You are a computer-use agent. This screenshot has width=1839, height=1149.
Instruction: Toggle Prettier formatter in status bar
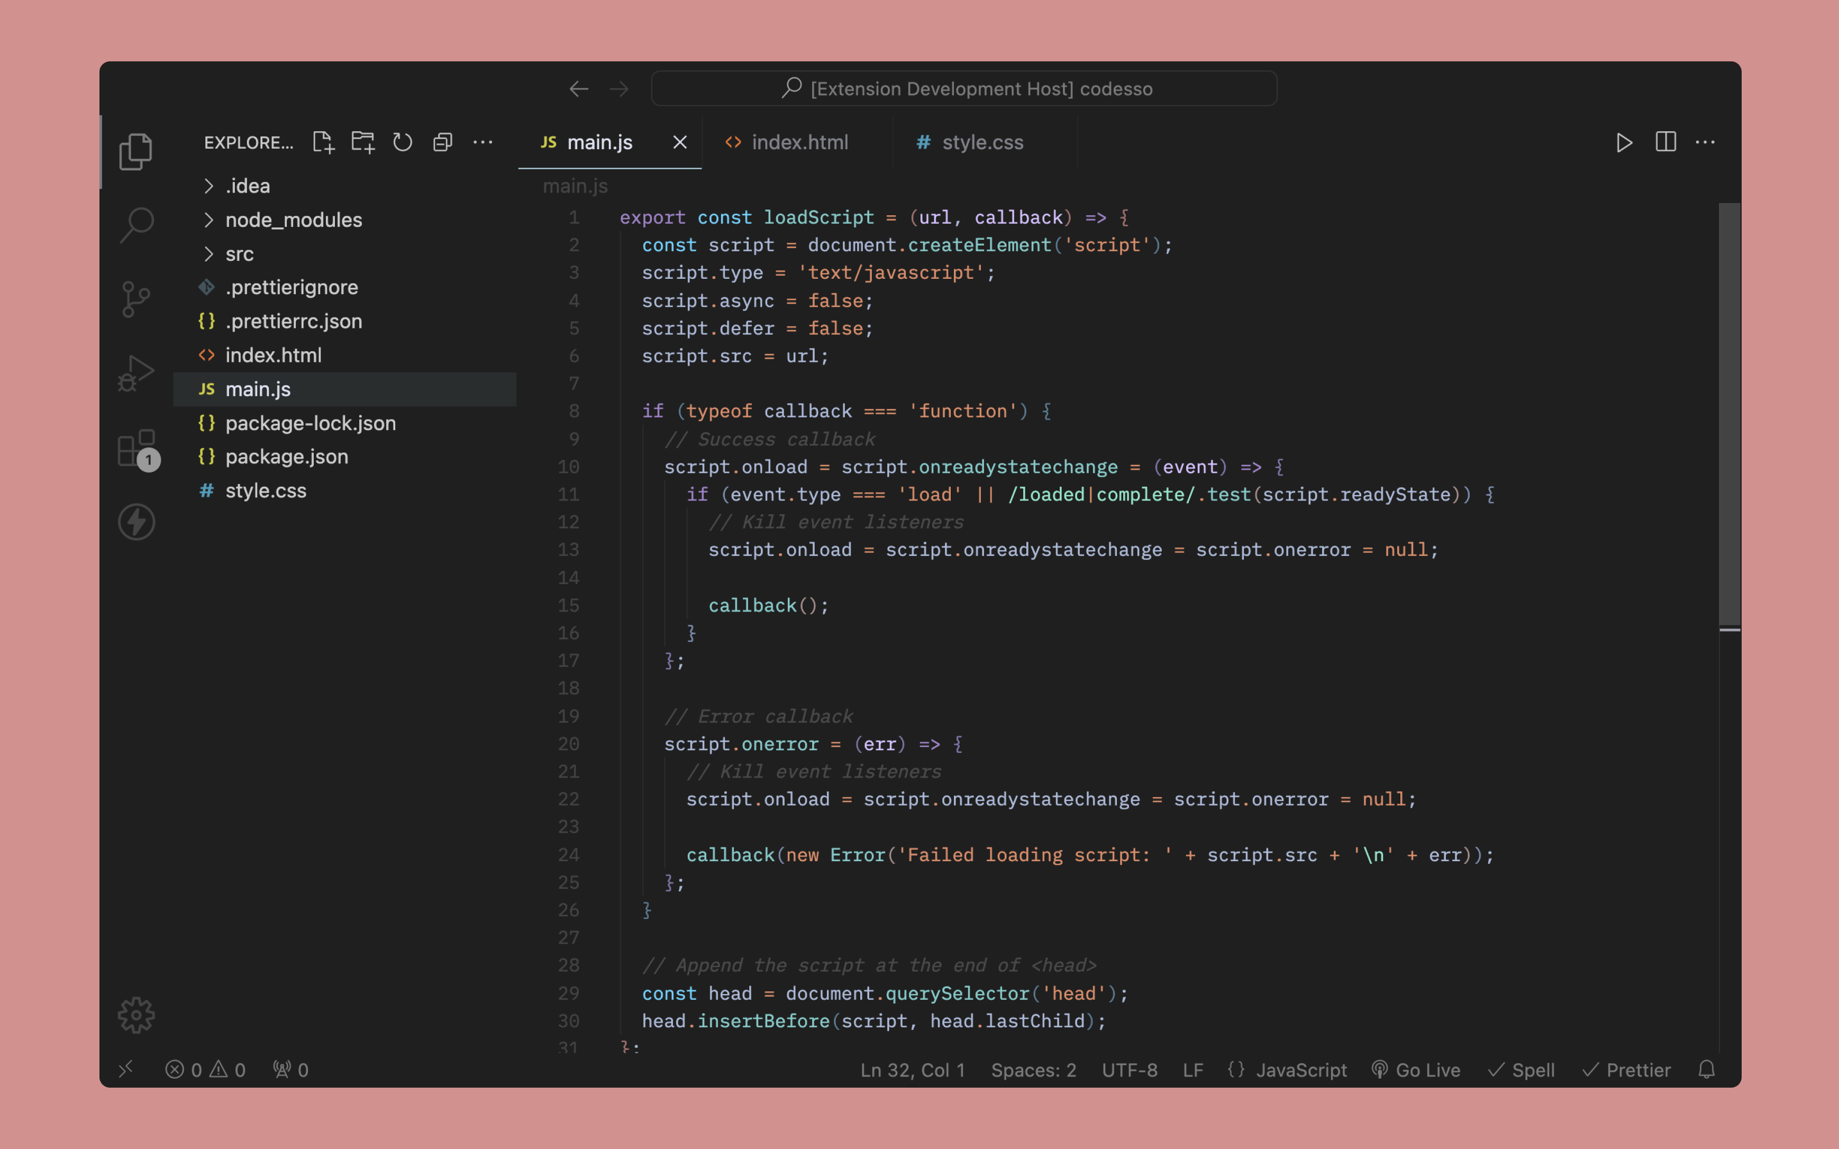click(1626, 1069)
